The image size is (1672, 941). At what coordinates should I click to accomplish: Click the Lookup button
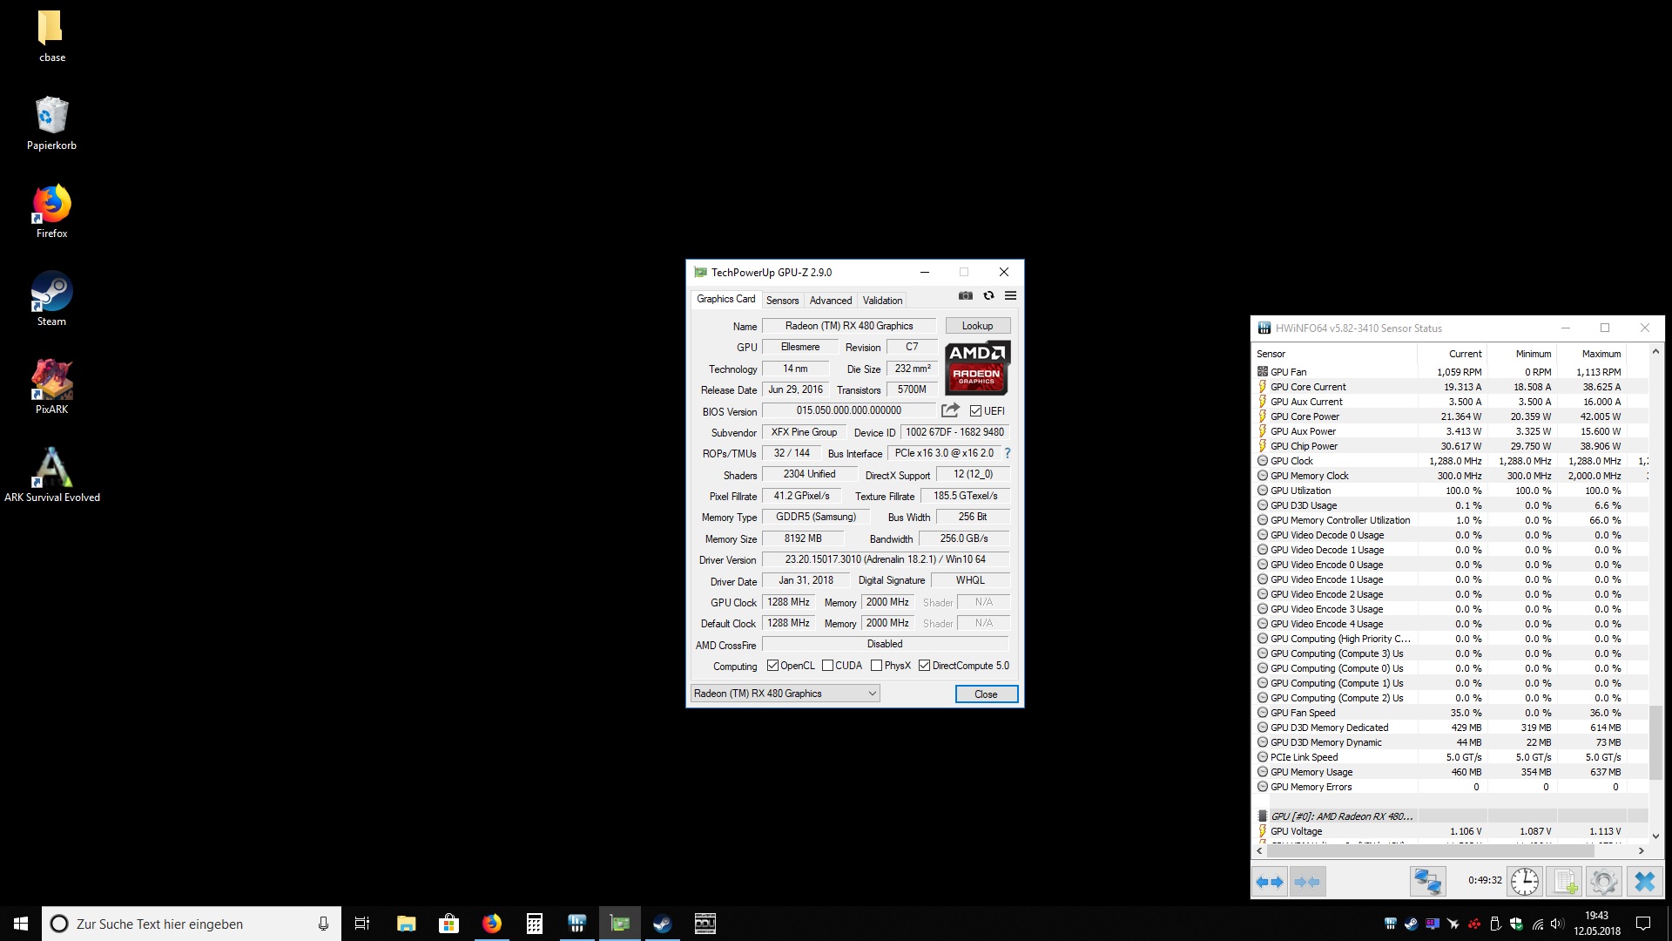(977, 326)
